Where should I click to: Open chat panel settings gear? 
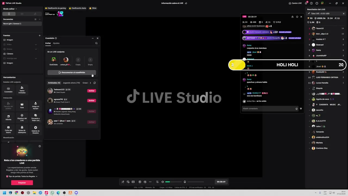[297, 17]
